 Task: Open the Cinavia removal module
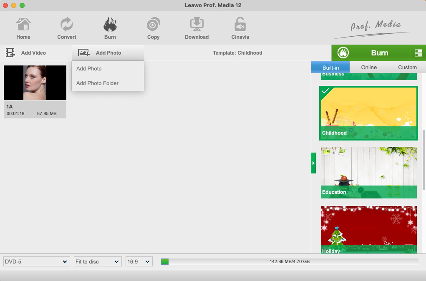[240, 28]
